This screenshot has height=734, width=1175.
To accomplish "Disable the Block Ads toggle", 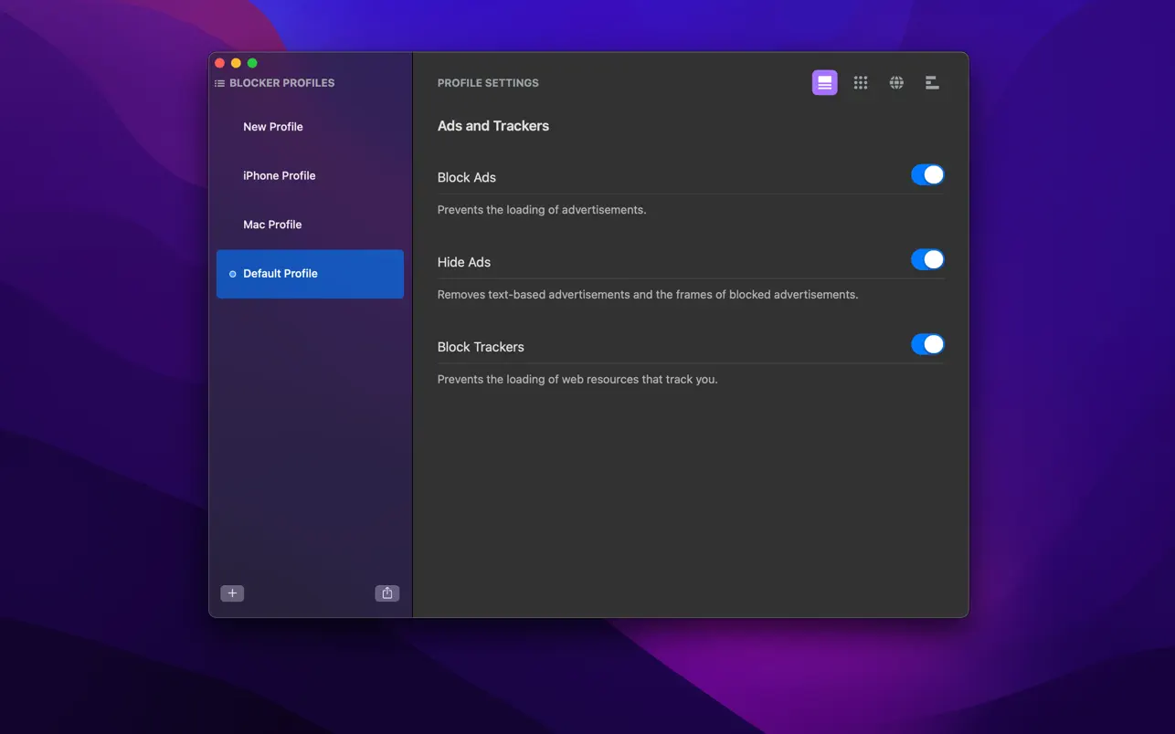I will pos(926,175).
